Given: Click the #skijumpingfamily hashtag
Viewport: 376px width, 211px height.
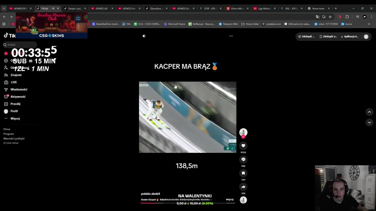Looking at the screenshot, I should click(189, 200).
